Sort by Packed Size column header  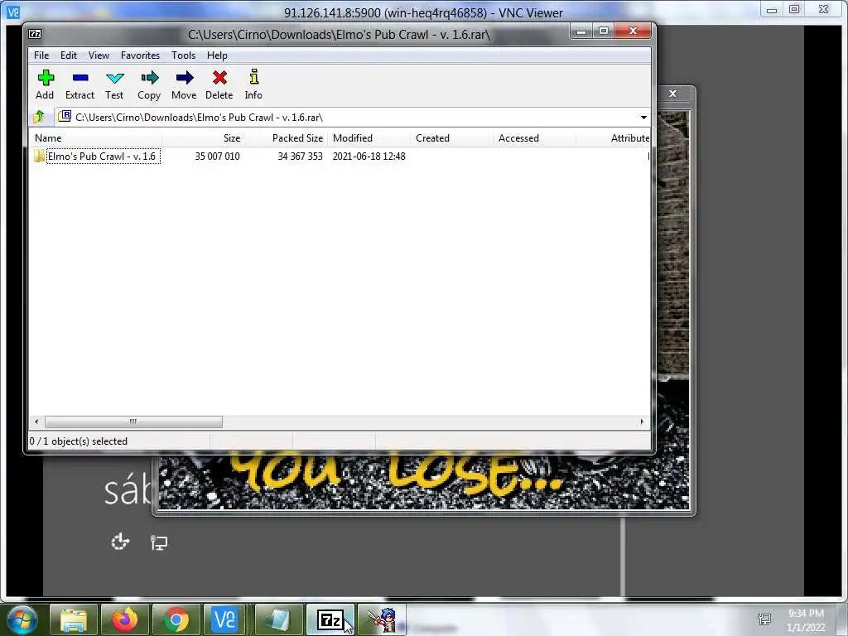(286, 138)
